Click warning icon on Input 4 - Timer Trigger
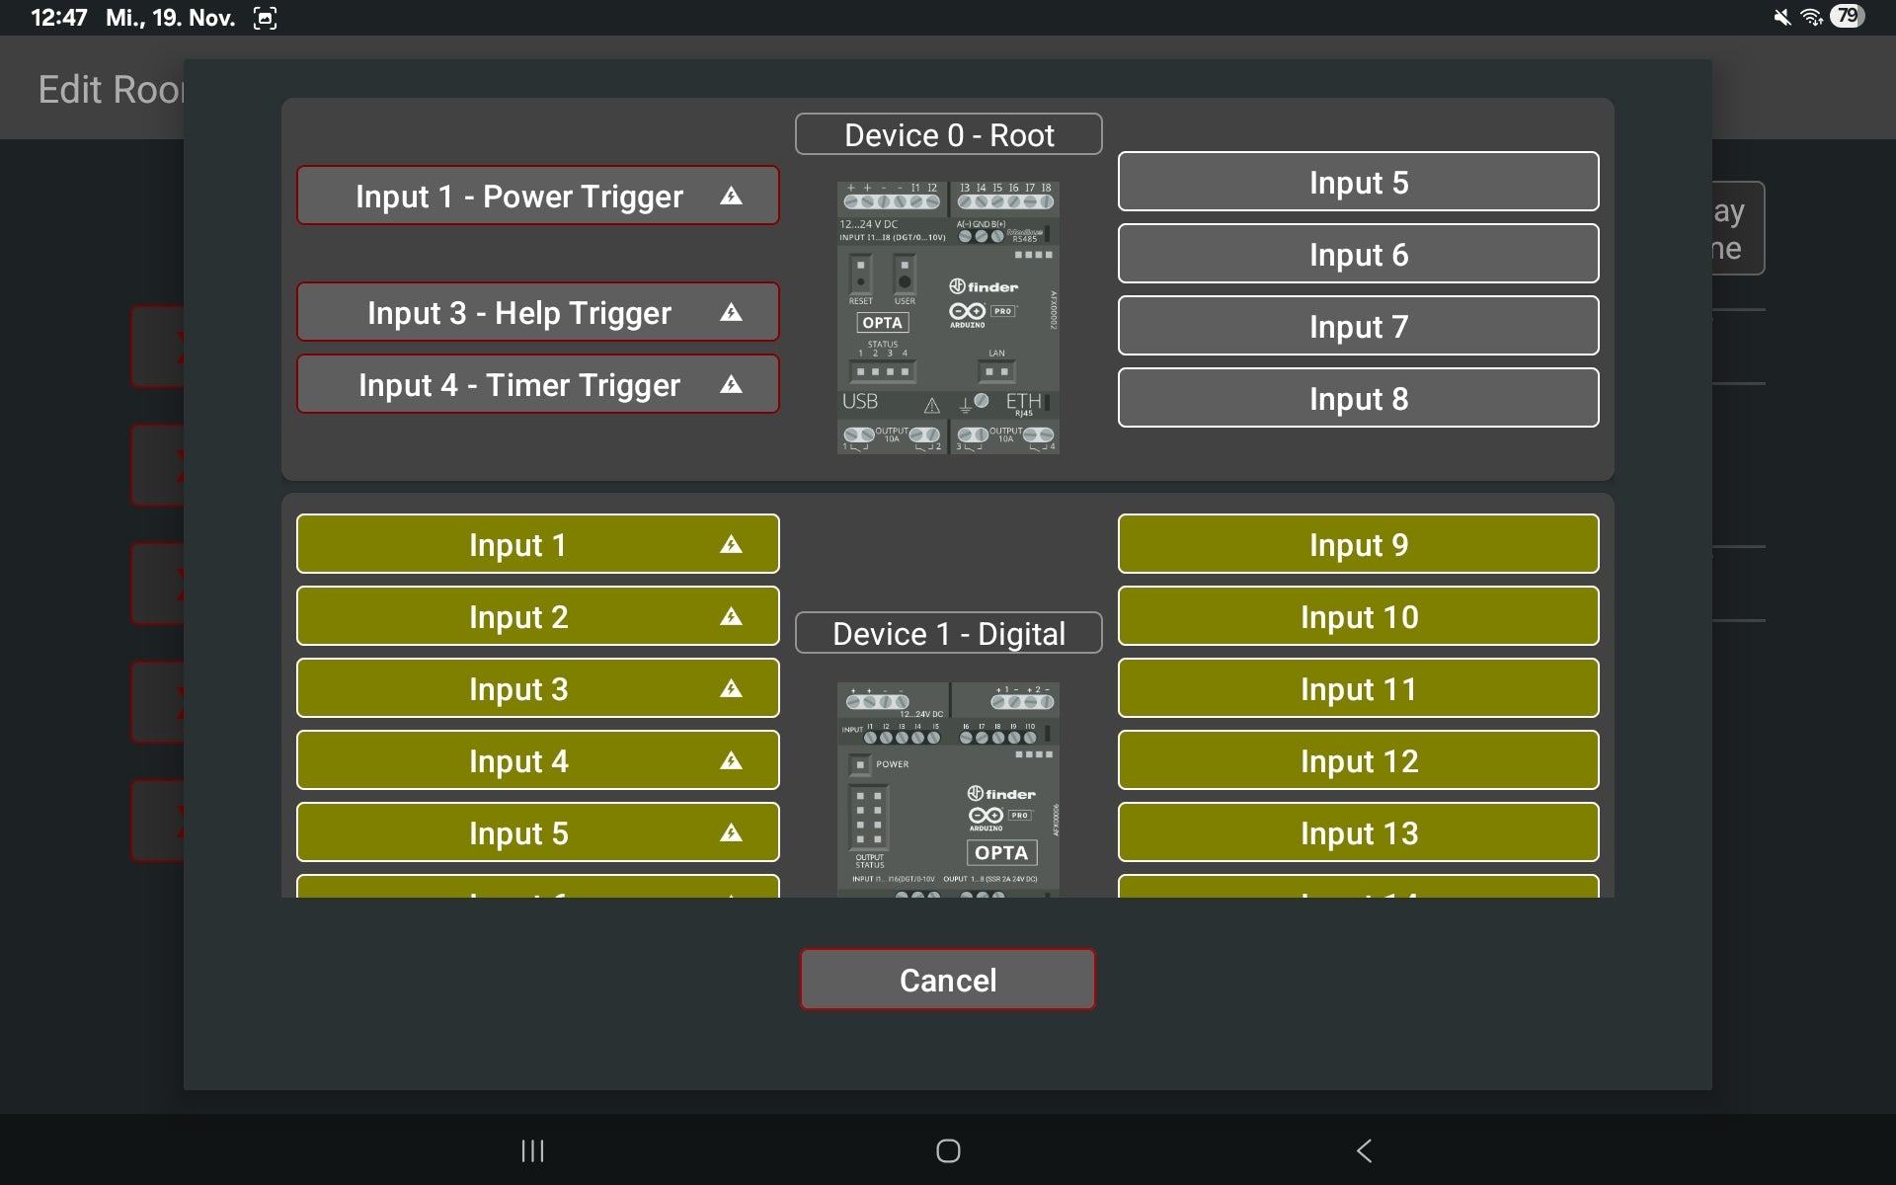 [x=731, y=384]
